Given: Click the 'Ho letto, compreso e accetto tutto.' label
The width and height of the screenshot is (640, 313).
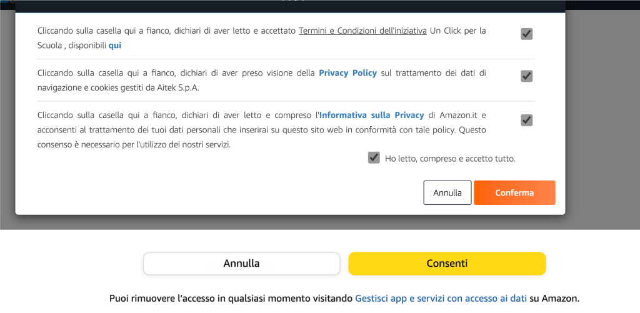Looking at the screenshot, I should click(x=450, y=159).
